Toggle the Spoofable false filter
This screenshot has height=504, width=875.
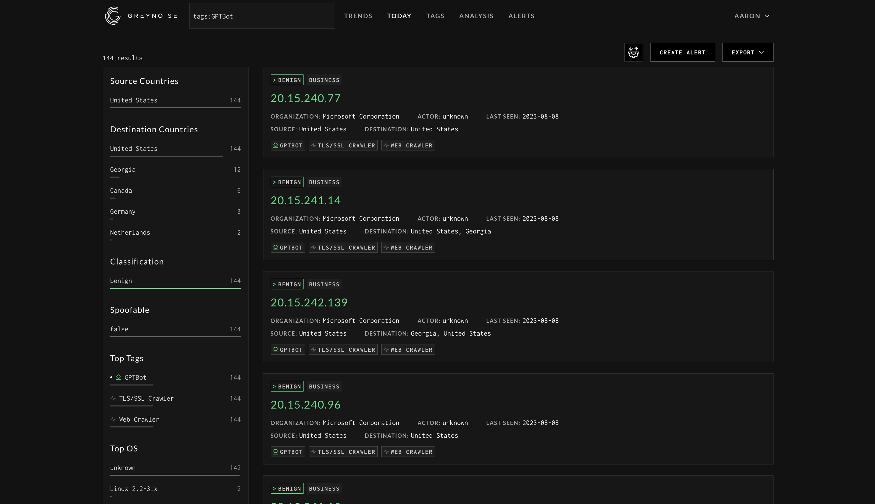(x=175, y=329)
